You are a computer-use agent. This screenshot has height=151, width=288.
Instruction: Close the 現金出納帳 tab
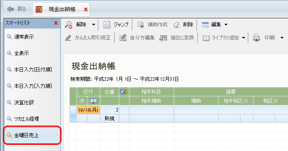pos(86,9)
